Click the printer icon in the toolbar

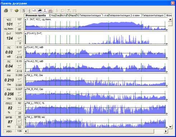point(6,11)
